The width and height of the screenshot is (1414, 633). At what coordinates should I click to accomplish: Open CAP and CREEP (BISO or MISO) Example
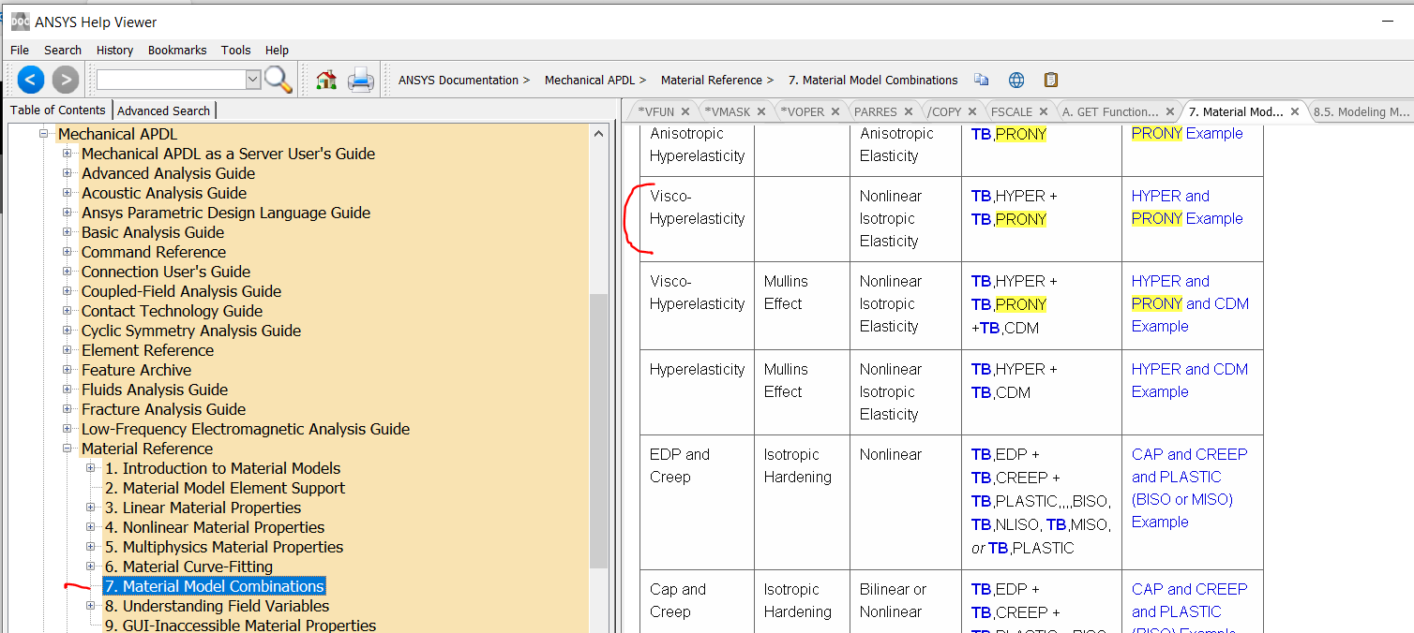point(1189,488)
